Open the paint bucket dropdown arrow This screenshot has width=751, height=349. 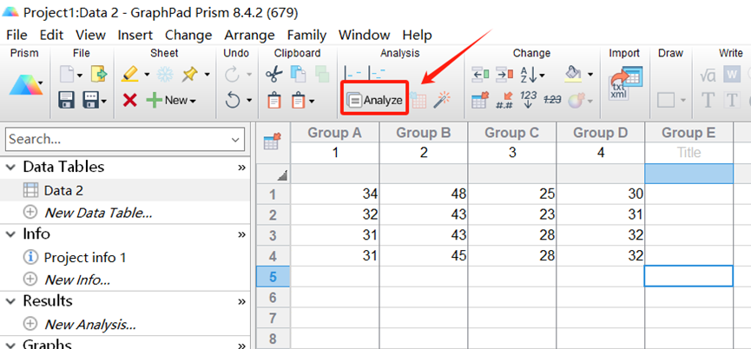[590, 75]
